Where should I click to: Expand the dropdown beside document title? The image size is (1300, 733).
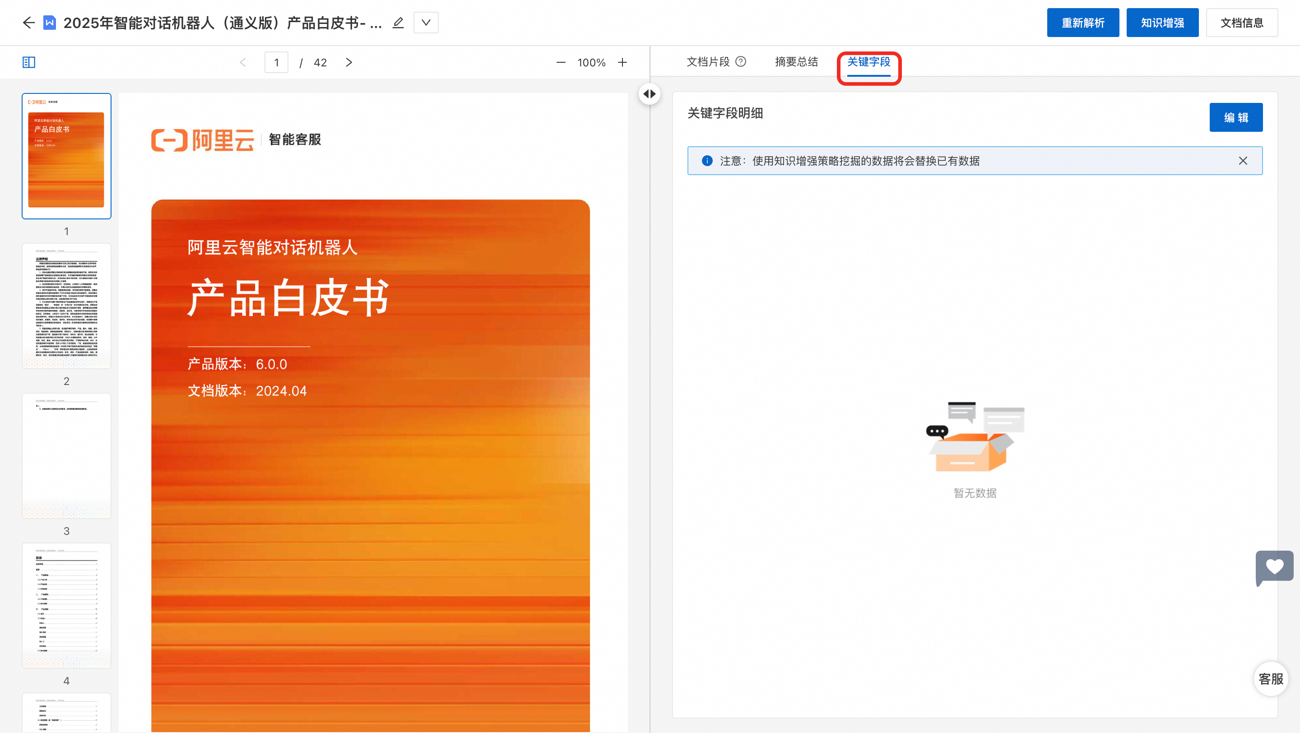pos(426,23)
